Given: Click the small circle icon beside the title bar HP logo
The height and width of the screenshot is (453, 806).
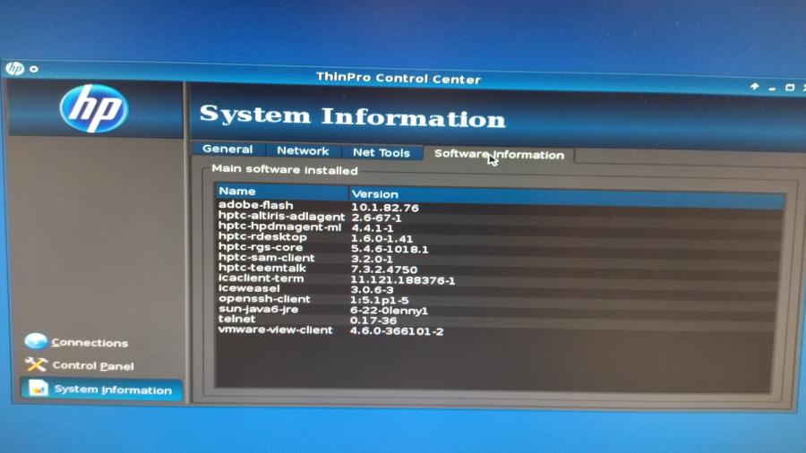Looking at the screenshot, I should pyautogui.click(x=34, y=69).
